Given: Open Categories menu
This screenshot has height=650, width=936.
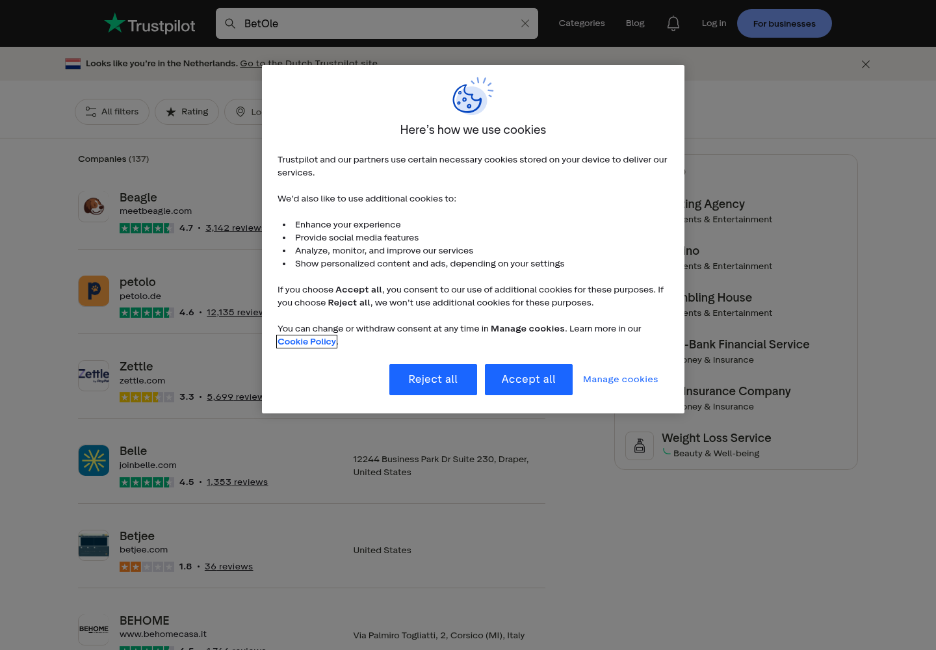Looking at the screenshot, I should [x=582, y=23].
